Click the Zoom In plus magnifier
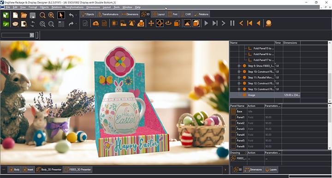 [51, 15]
